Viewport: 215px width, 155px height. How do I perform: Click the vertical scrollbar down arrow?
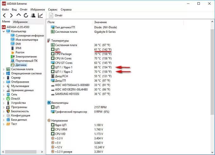(x=212, y=152)
